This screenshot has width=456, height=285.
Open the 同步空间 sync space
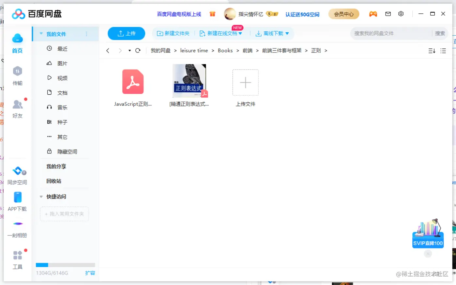pyautogui.click(x=18, y=176)
